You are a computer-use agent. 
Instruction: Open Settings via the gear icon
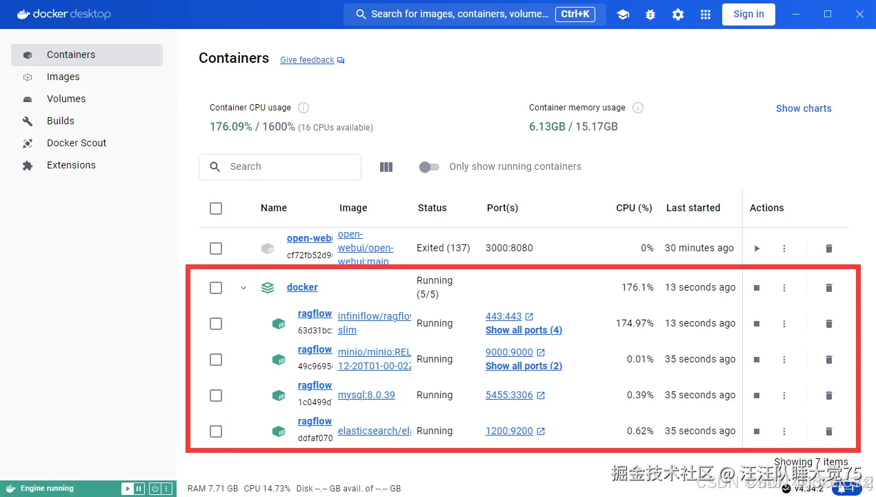click(x=678, y=14)
